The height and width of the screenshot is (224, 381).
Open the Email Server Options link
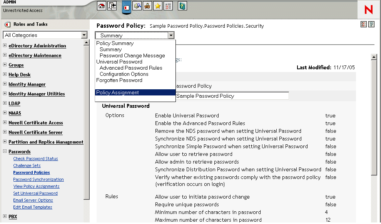coord(33,200)
